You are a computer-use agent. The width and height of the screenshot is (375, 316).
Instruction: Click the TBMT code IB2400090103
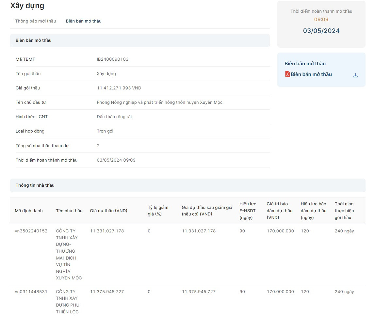(113, 59)
